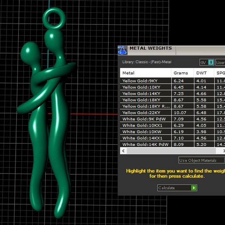Image resolution: width=225 pixels, height=225 pixels.
Task: Click the horizontal scrollbar track
Action: point(171,151)
